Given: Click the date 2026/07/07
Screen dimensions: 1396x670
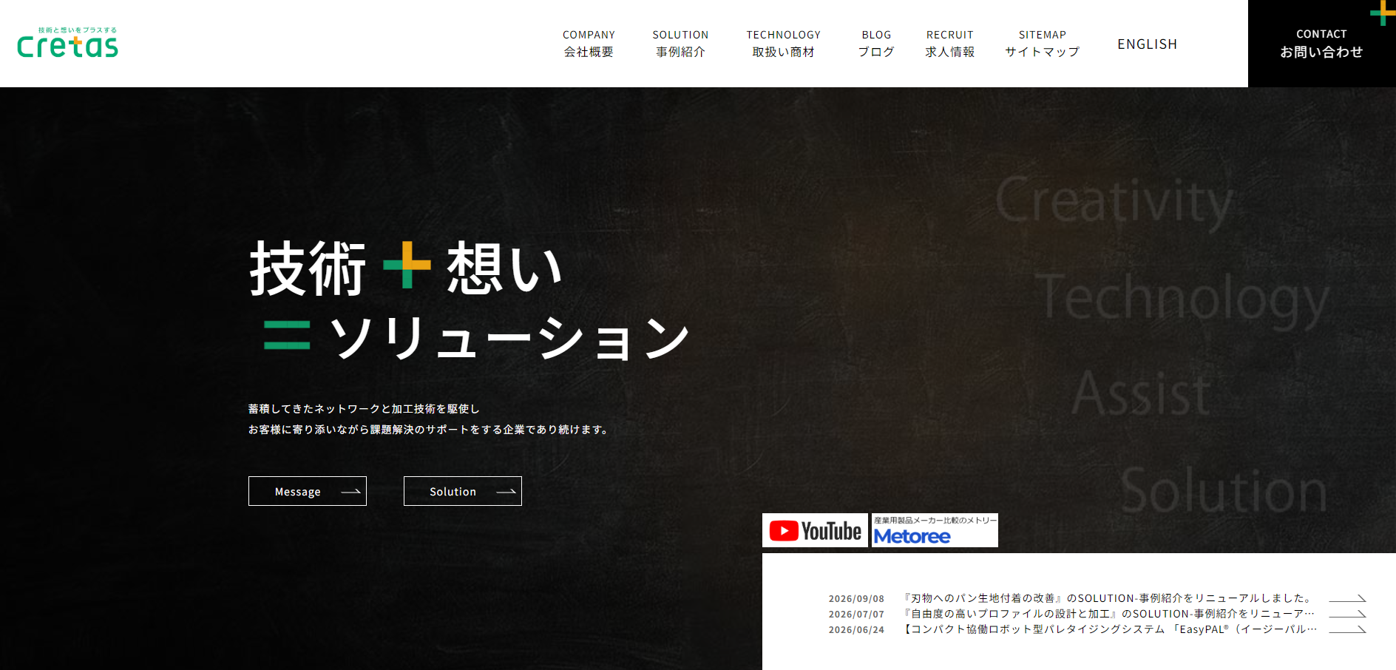Looking at the screenshot, I should coord(856,615).
